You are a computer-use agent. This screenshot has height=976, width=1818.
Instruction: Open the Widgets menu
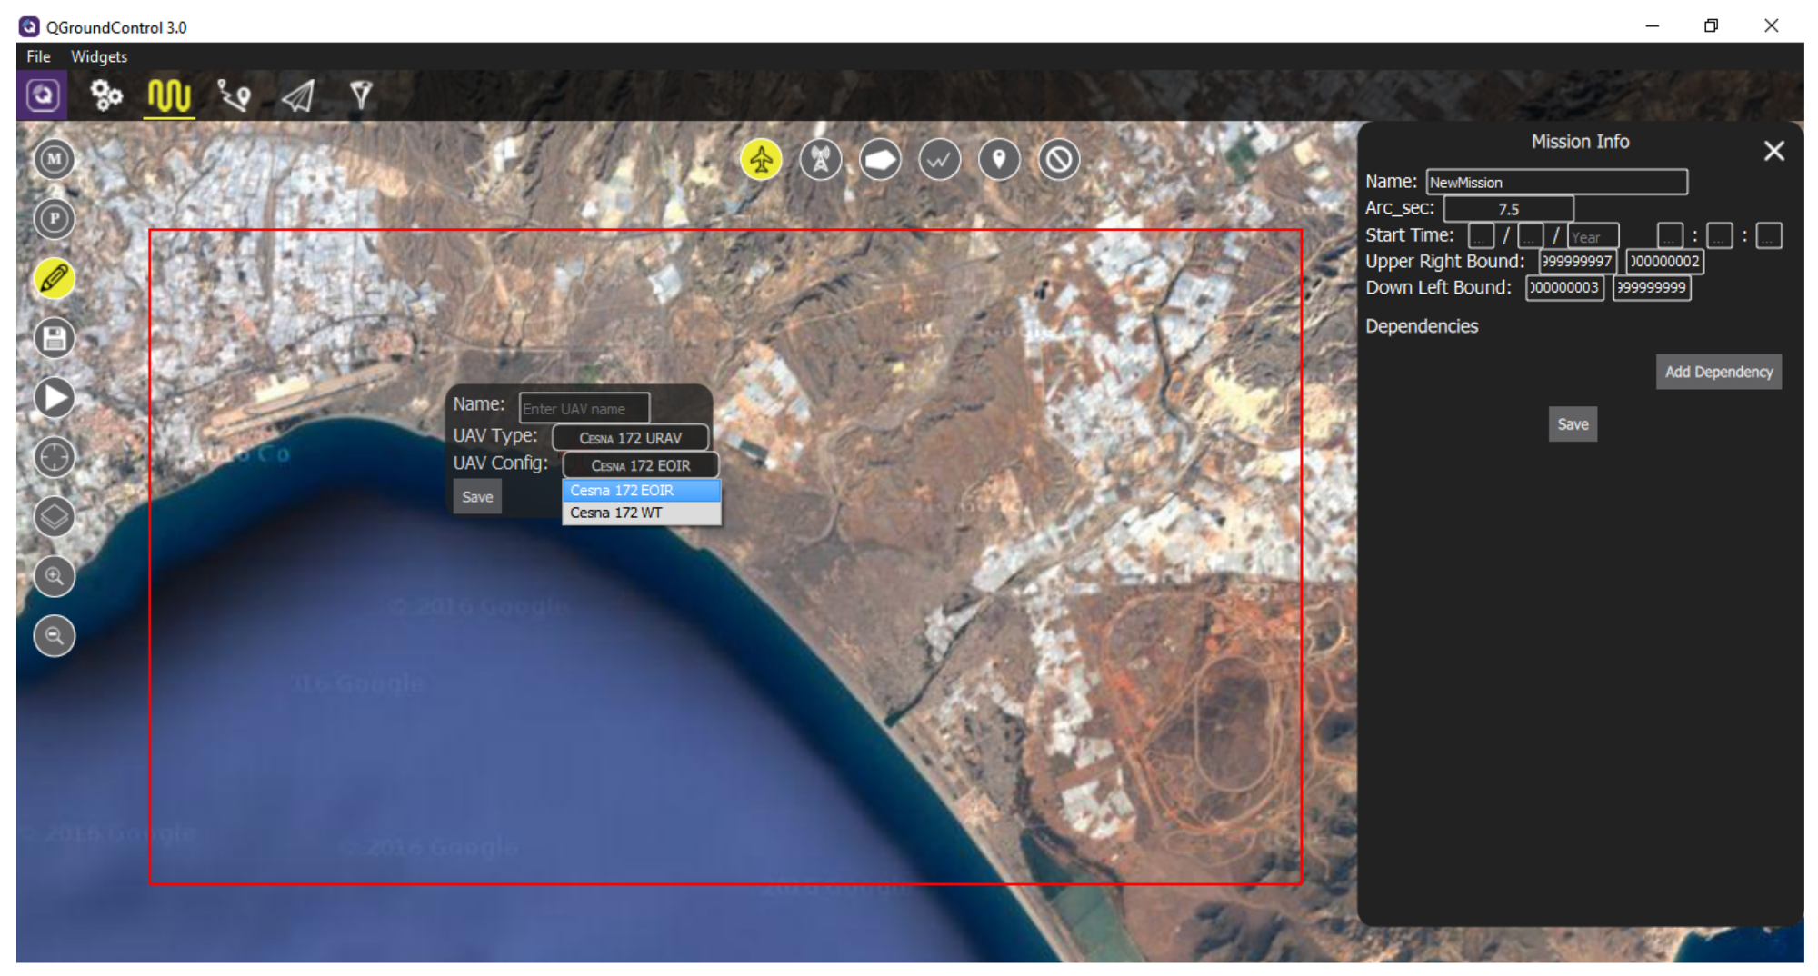(x=99, y=56)
